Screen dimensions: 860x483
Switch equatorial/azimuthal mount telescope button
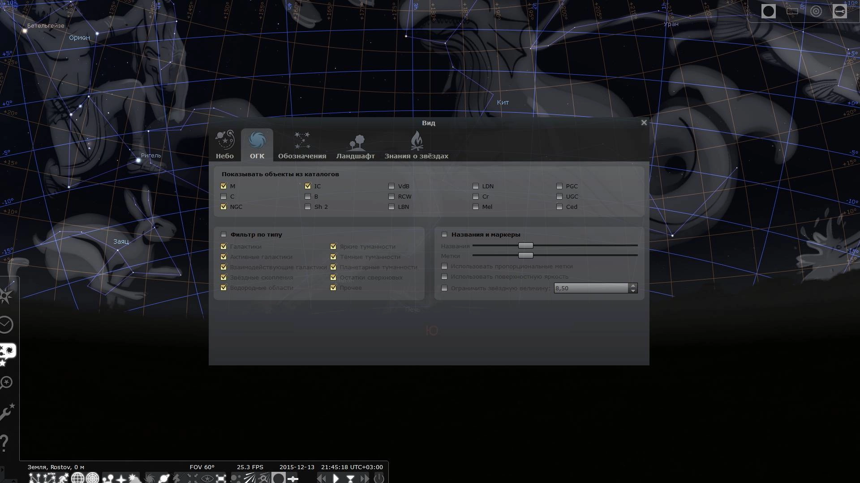pyautogui.click(x=176, y=478)
